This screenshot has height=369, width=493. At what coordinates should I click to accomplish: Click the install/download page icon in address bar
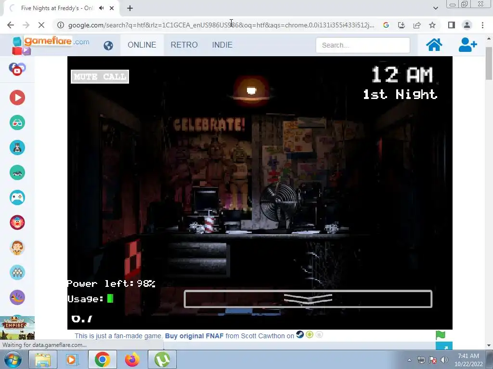402,25
